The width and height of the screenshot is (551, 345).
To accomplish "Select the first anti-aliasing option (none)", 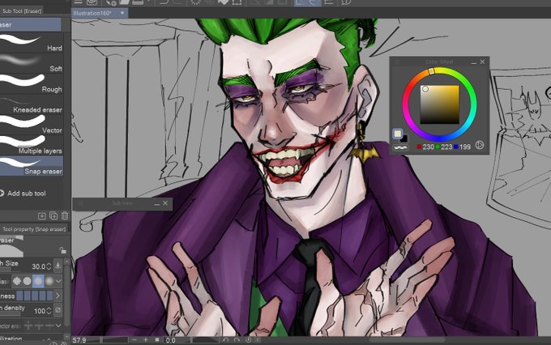I will (16, 281).
